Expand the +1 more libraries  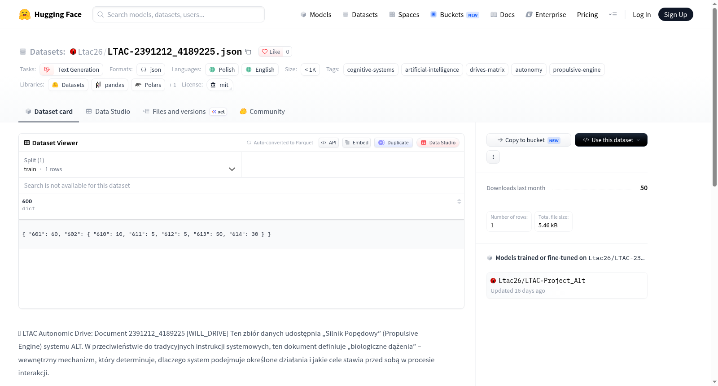tap(172, 85)
